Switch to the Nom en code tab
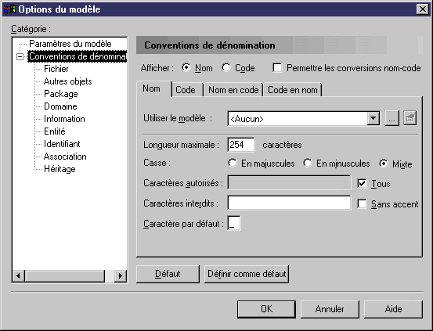The height and width of the screenshot is (331, 433). (x=233, y=90)
